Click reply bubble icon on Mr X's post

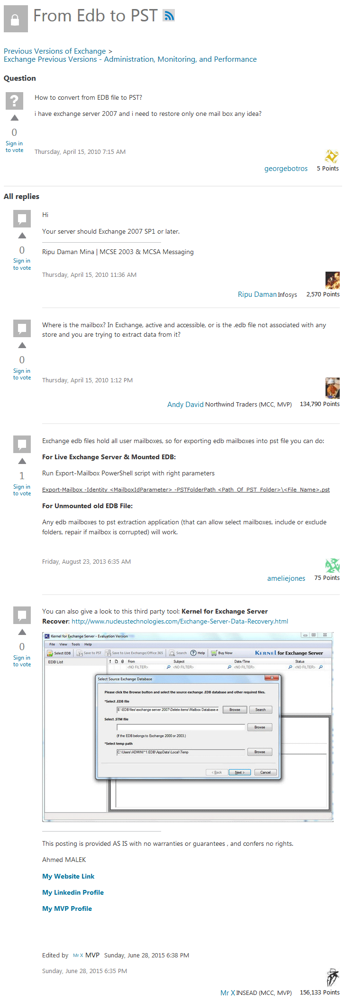pyautogui.click(x=22, y=615)
